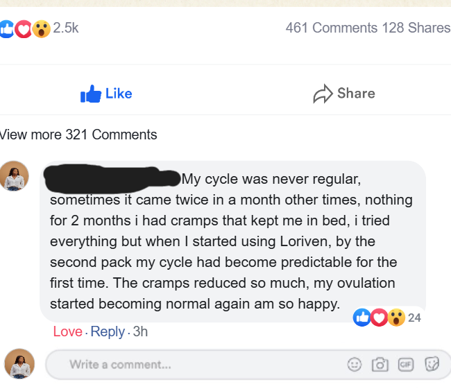
Task: Open the sticker picker in comment box
Action: click(x=432, y=364)
